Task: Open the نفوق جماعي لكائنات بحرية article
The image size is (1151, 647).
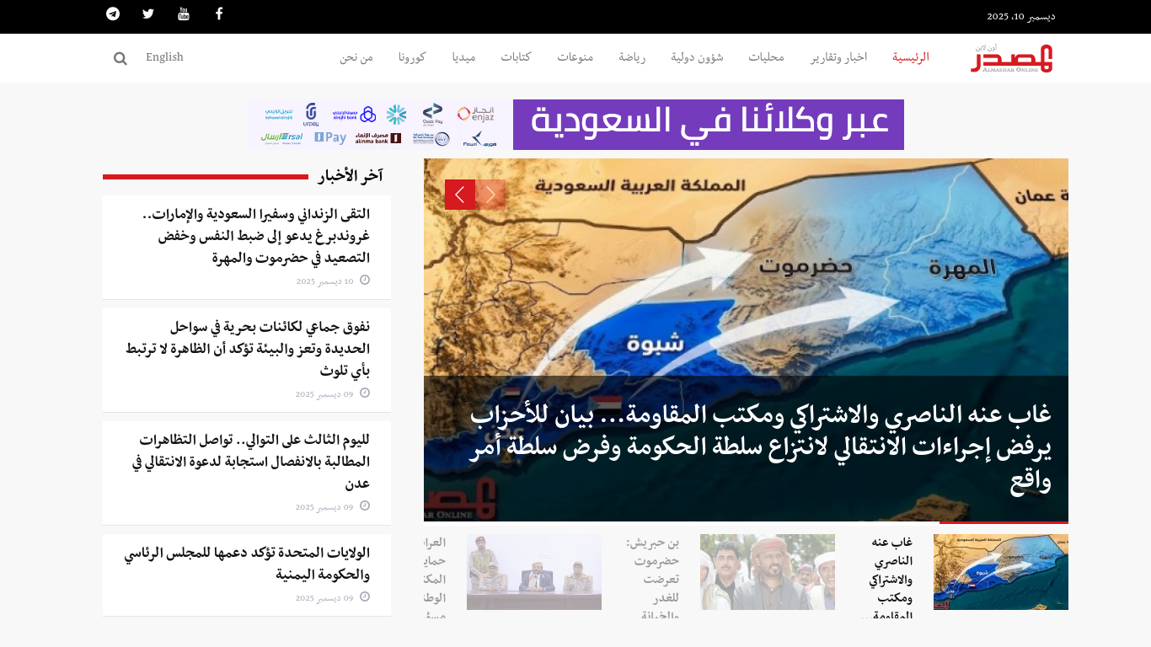Action: 246,346
